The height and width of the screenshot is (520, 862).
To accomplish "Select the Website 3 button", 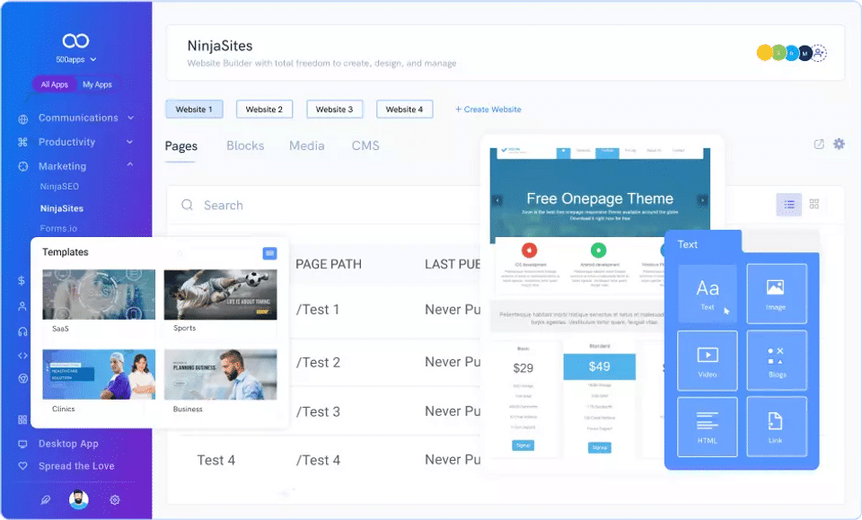I will (334, 110).
